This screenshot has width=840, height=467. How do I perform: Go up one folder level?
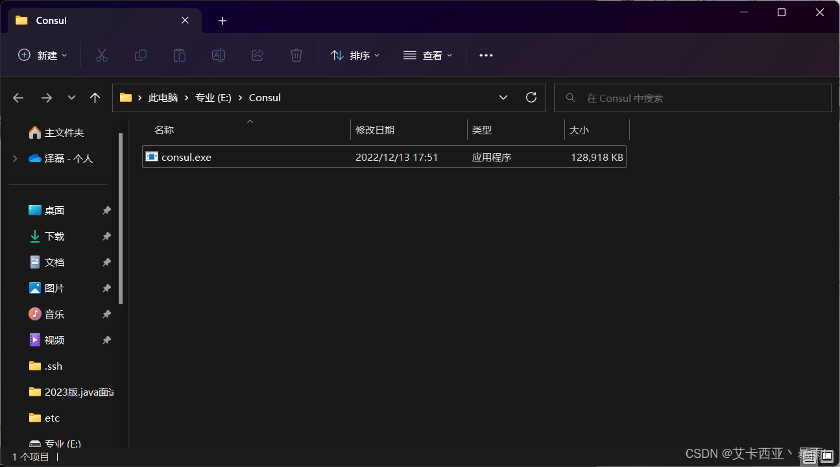click(x=95, y=98)
